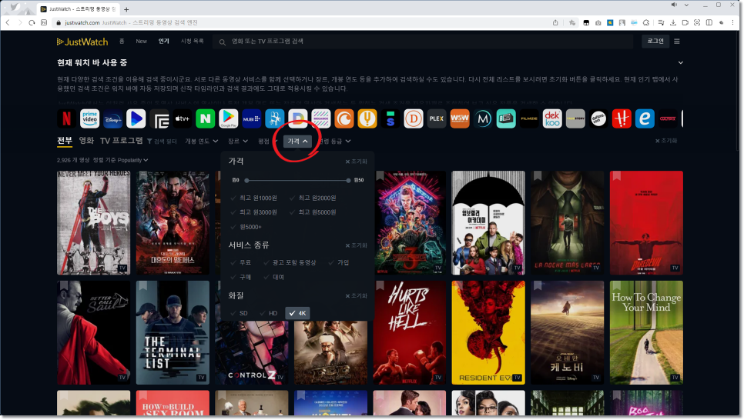The width and height of the screenshot is (744, 420).
Task: Collapse the 현재 워치 바 사용 중 section
Action: point(680,62)
